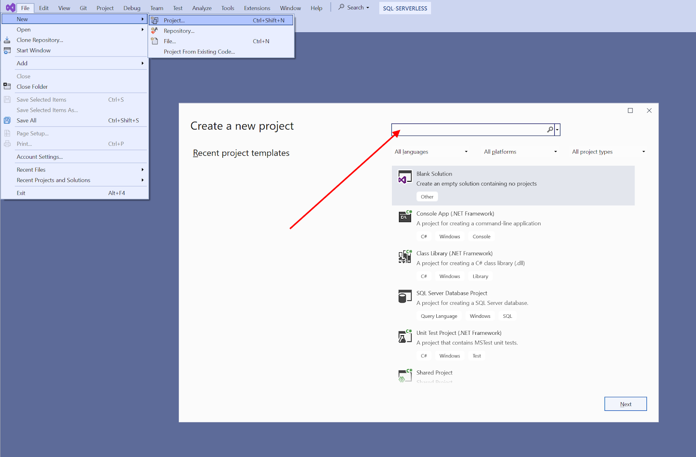The height and width of the screenshot is (457, 696).
Task: Click the Shared Project template icon
Action: coord(405,375)
